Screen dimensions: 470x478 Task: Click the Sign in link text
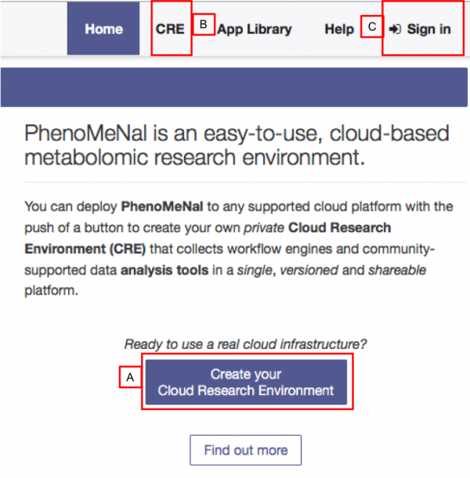tap(428, 30)
